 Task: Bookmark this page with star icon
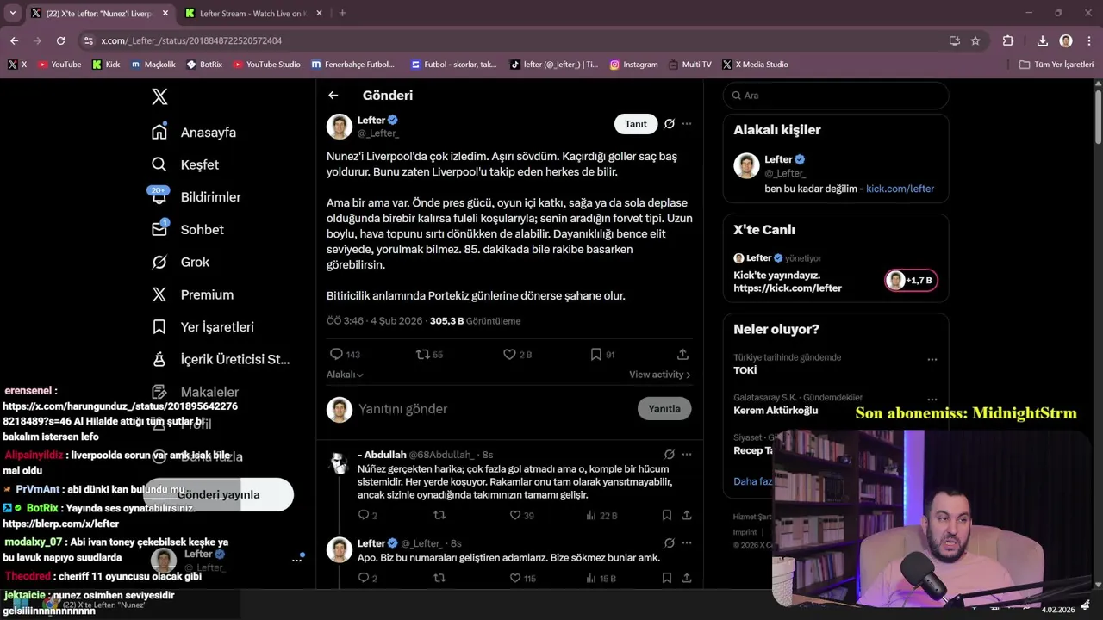[975, 40]
